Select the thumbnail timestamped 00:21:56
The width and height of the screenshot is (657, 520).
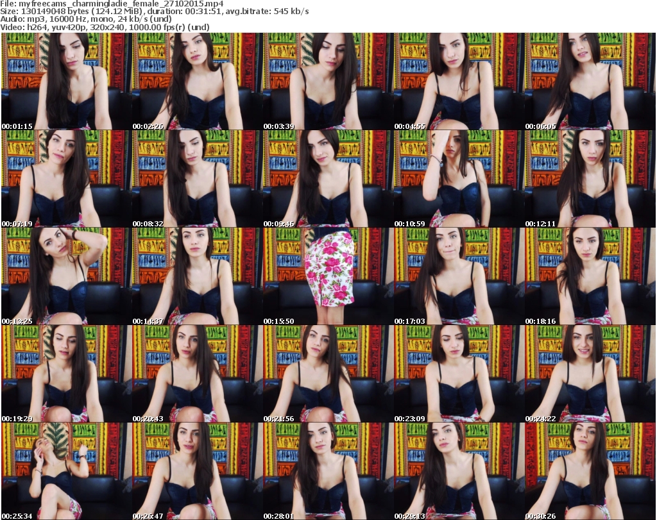[328, 374]
